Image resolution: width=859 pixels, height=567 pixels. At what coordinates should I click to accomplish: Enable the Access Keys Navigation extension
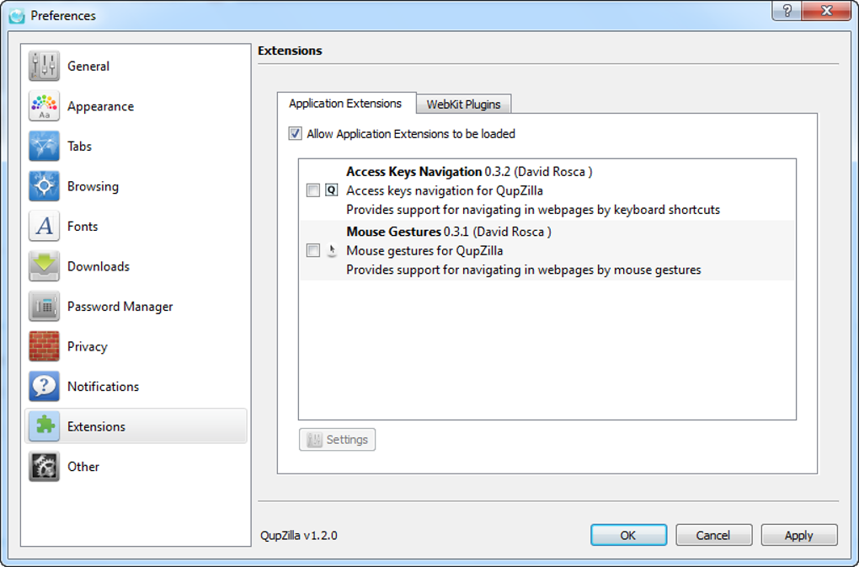point(313,191)
